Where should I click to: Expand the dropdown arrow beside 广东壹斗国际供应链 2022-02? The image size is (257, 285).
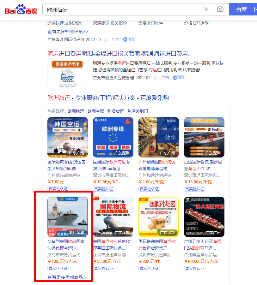pos(106,40)
